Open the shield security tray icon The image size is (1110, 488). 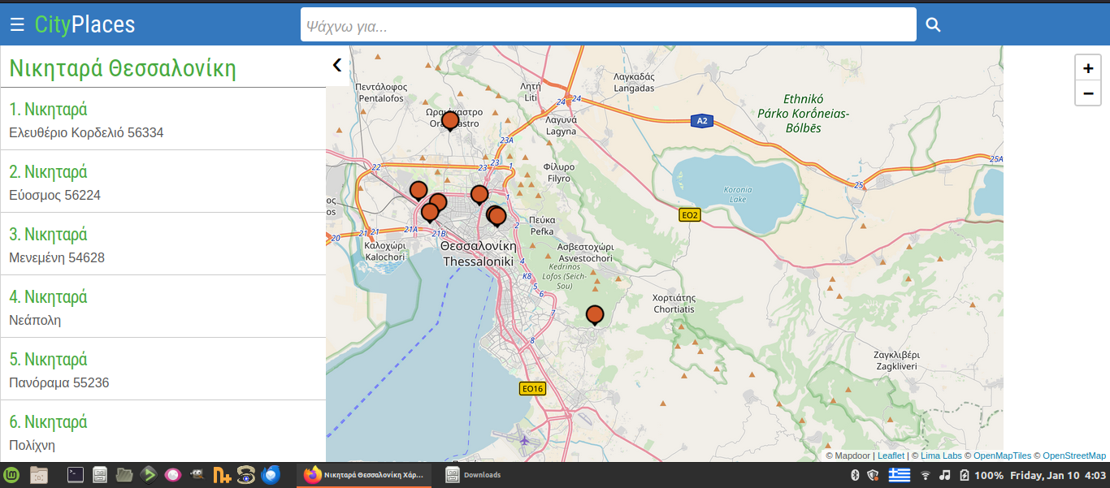click(874, 475)
